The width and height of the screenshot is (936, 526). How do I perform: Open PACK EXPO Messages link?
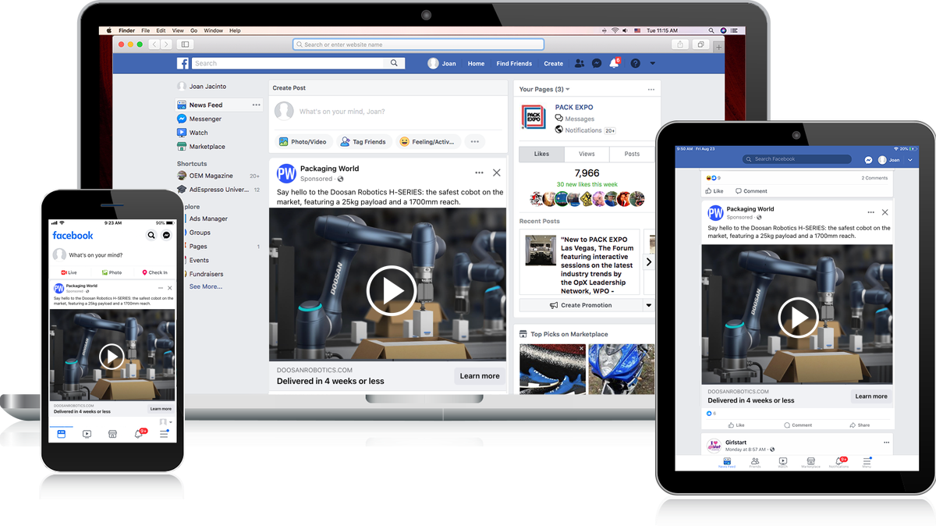[x=575, y=119]
